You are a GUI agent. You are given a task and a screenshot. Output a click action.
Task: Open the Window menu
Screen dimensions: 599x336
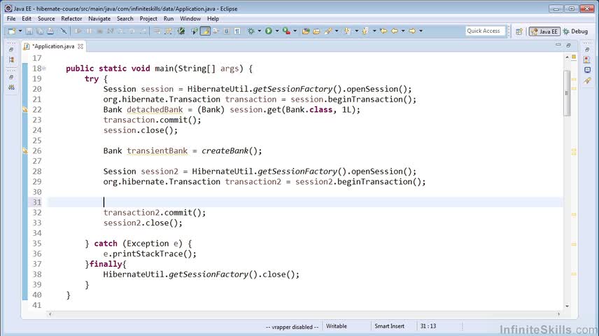point(190,18)
